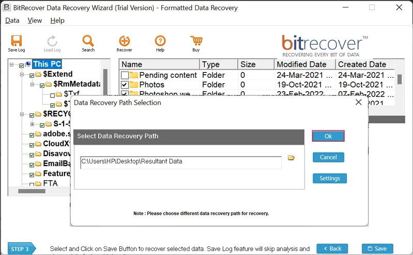Select the adobe folder in tree
The image size is (413, 255).
[x=57, y=134]
